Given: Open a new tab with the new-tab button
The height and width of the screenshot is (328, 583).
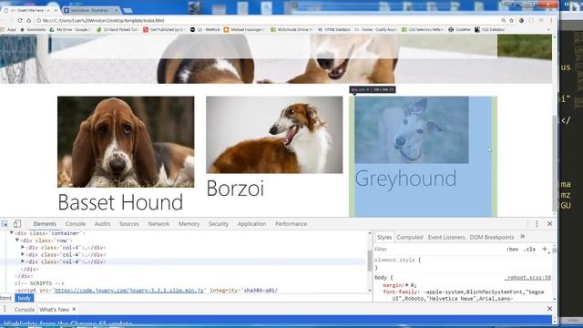Looking at the screenshot, I should pyautogui.click(x=128, y=10).
